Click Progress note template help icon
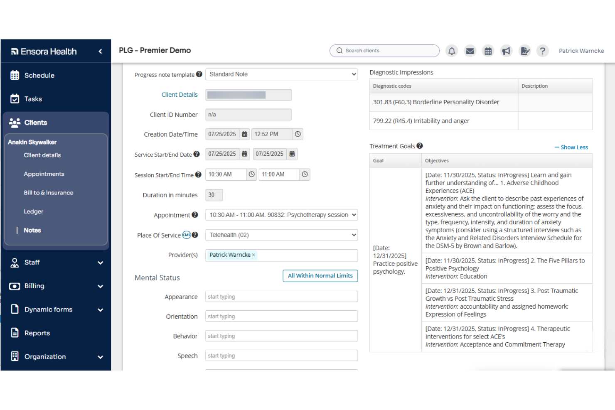 click(x=199, y=74)
